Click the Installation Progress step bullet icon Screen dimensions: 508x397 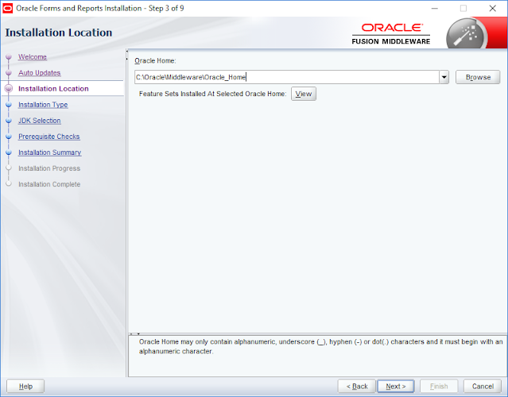9,168
